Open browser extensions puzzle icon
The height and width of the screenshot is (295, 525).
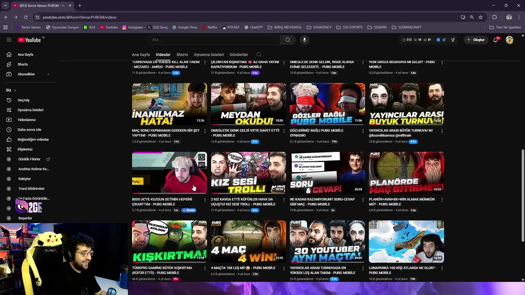click(x=494, y=17)
